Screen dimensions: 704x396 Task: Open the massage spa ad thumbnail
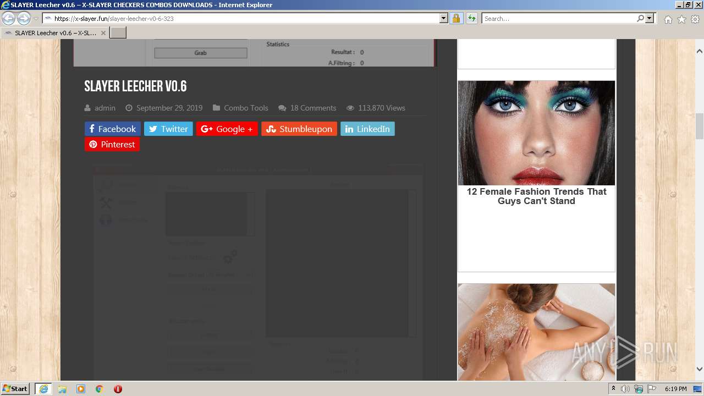point(536,332)
